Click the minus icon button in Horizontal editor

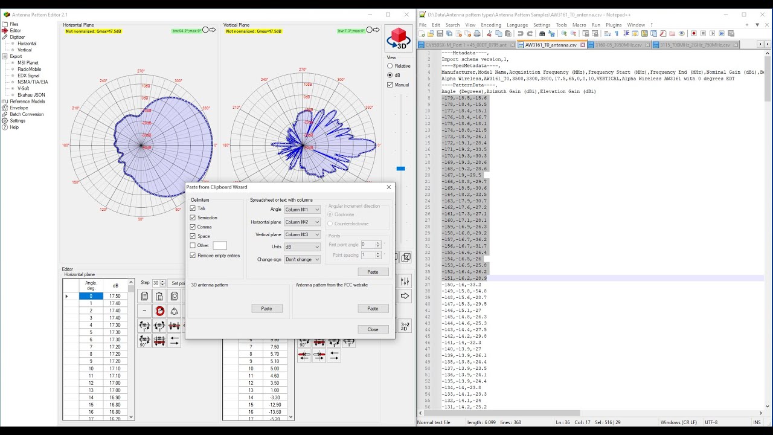tap(144, 311)
